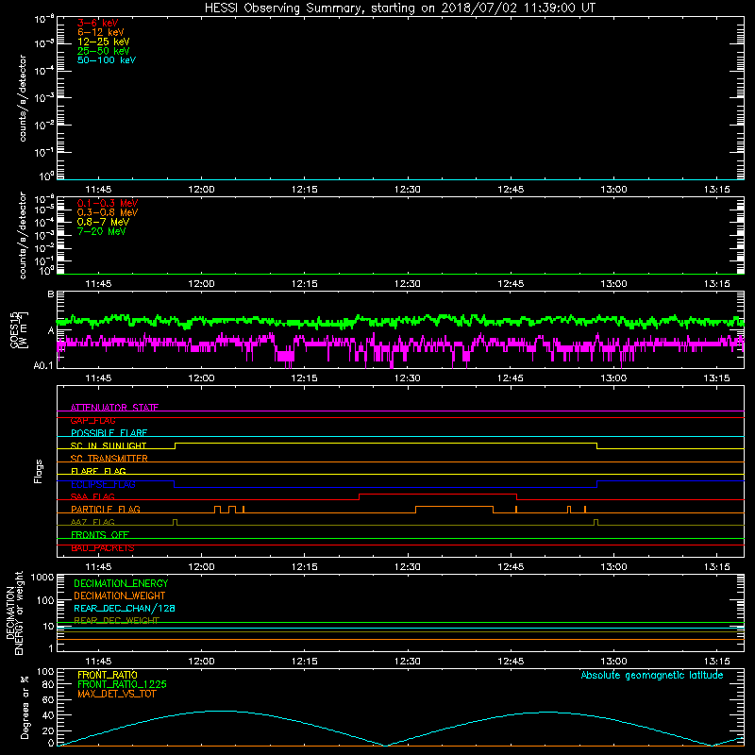
Task: Select the yellow 0.8-7 MeV legend label
Action: [103, 222]
